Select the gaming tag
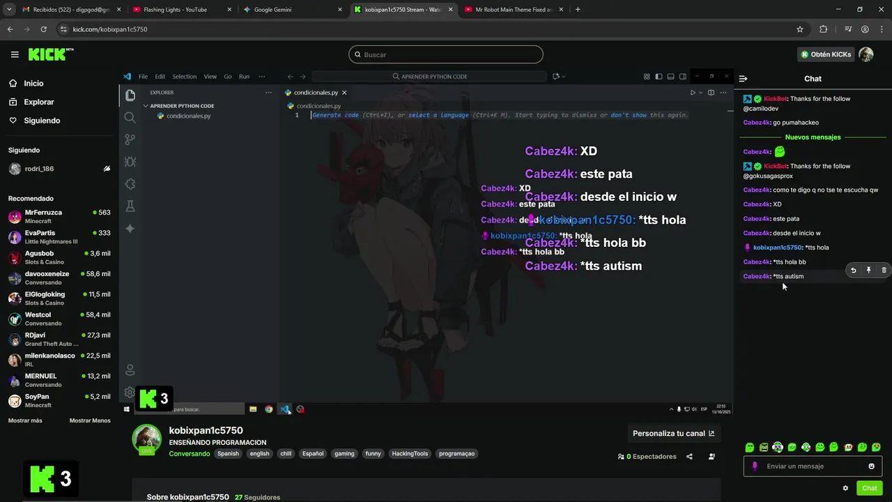Image resolution: width=892 pixels, height=502 pixels. pyautogui.click(x=344, y=453)
